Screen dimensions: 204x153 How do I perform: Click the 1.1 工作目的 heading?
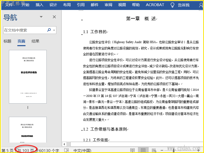click(95, 32)
